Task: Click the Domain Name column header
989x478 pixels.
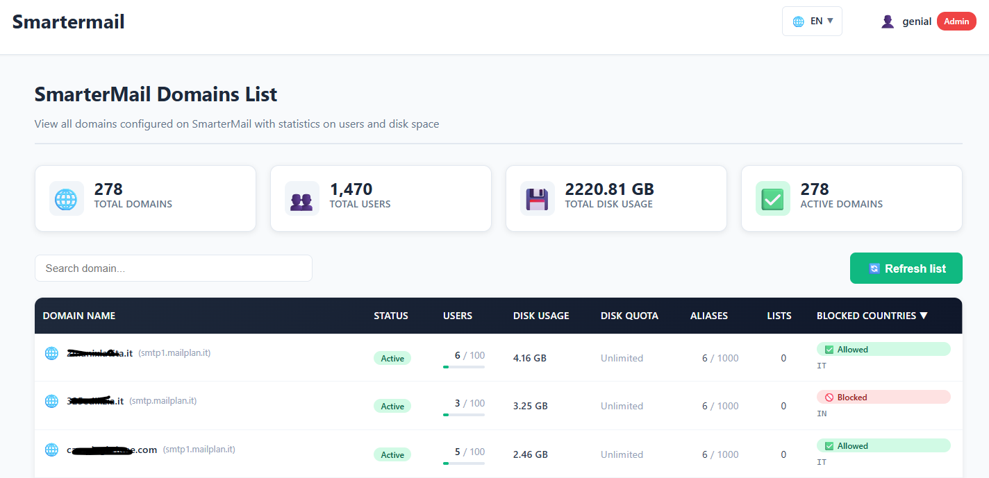Action: coord(79,316)
